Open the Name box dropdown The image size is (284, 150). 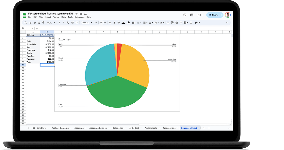[x=32, y=28]
